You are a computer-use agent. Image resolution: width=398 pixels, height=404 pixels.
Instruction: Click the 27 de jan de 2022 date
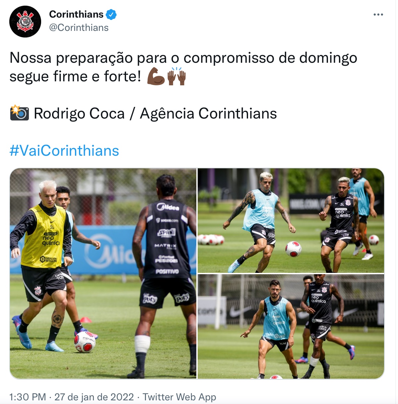94,397
